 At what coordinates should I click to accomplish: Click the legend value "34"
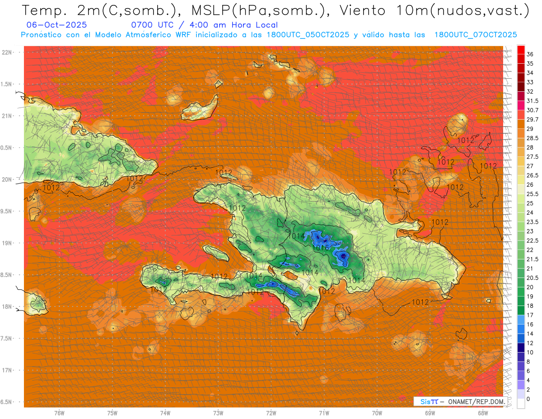[530, 73]
